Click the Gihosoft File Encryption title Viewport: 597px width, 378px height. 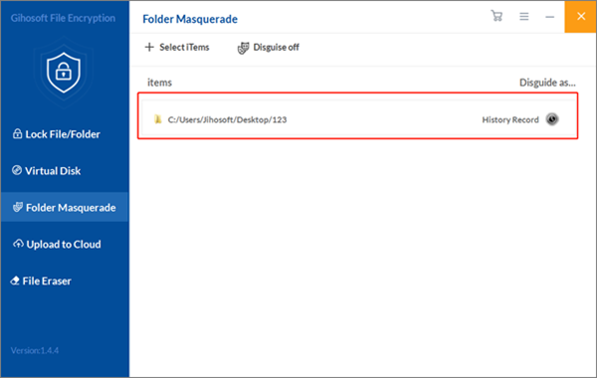pos(63,18)
